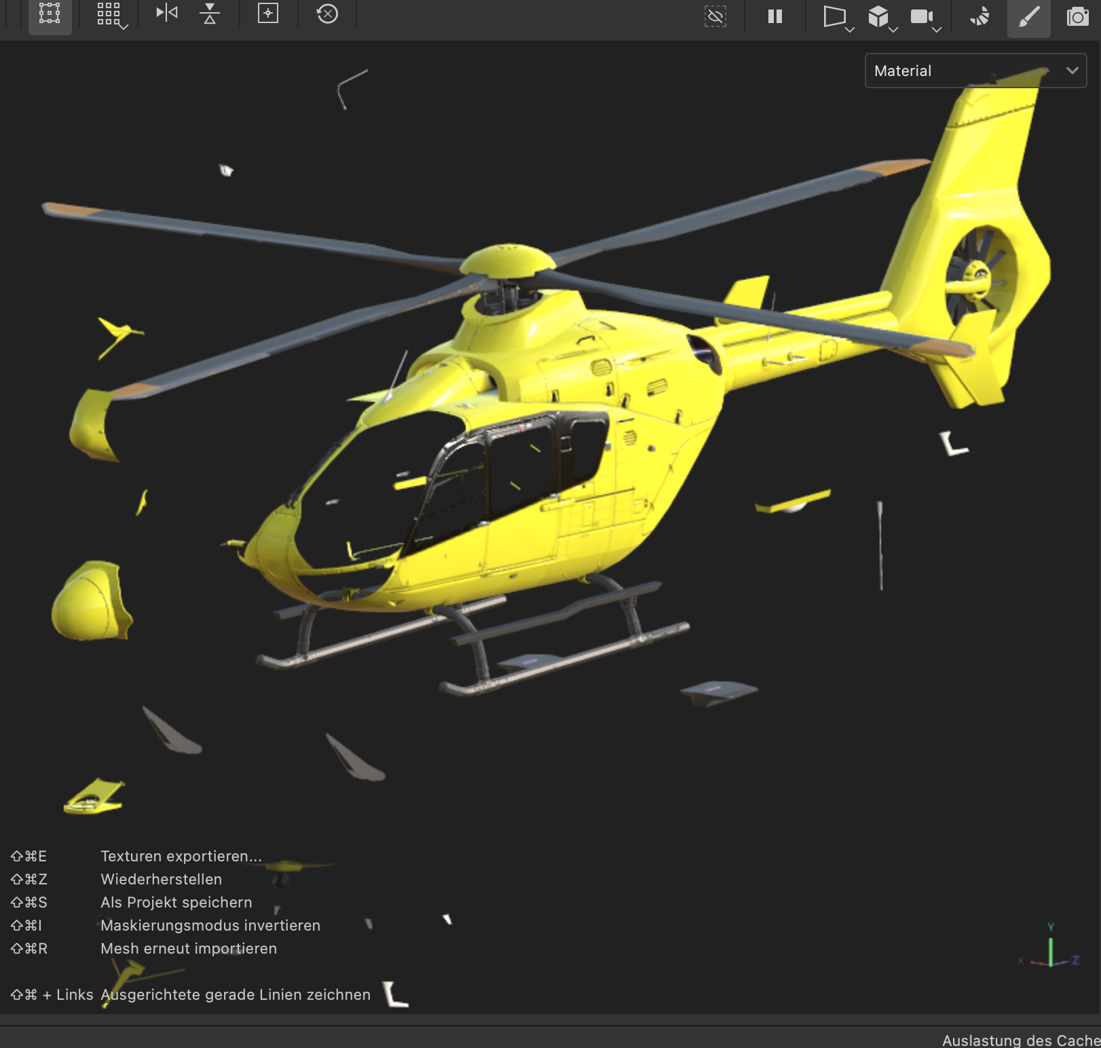Expand the perspective projection dropdown
1101x1048 pixels.
(838, 18)
